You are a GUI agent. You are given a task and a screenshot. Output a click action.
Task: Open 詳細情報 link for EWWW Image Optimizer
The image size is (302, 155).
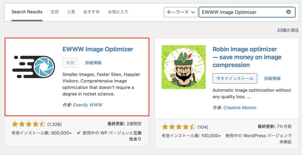(93, 63)
